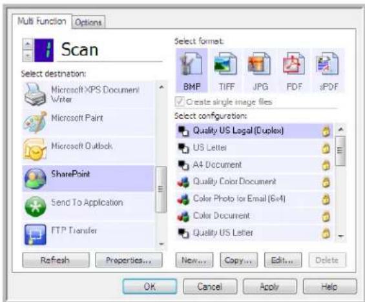This screenshot has height=302, width=365.
Task: Toggle the lock icon on US Letter configuration
Action: coord(326,148)
